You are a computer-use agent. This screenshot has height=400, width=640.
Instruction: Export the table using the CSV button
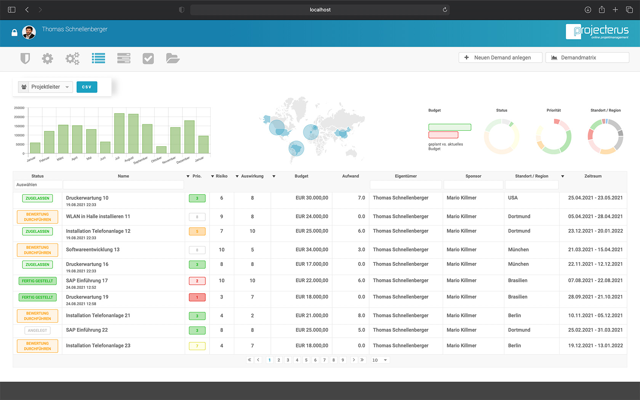pyautogui.click(x=86, y=87)
